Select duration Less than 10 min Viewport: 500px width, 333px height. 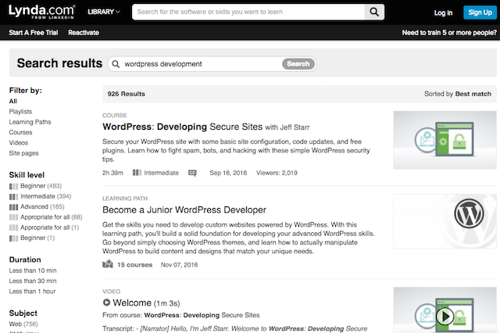33,270
